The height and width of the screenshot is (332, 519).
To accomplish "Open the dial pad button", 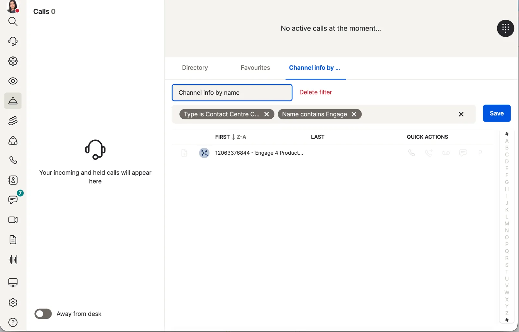I will (x=505, y=29).
